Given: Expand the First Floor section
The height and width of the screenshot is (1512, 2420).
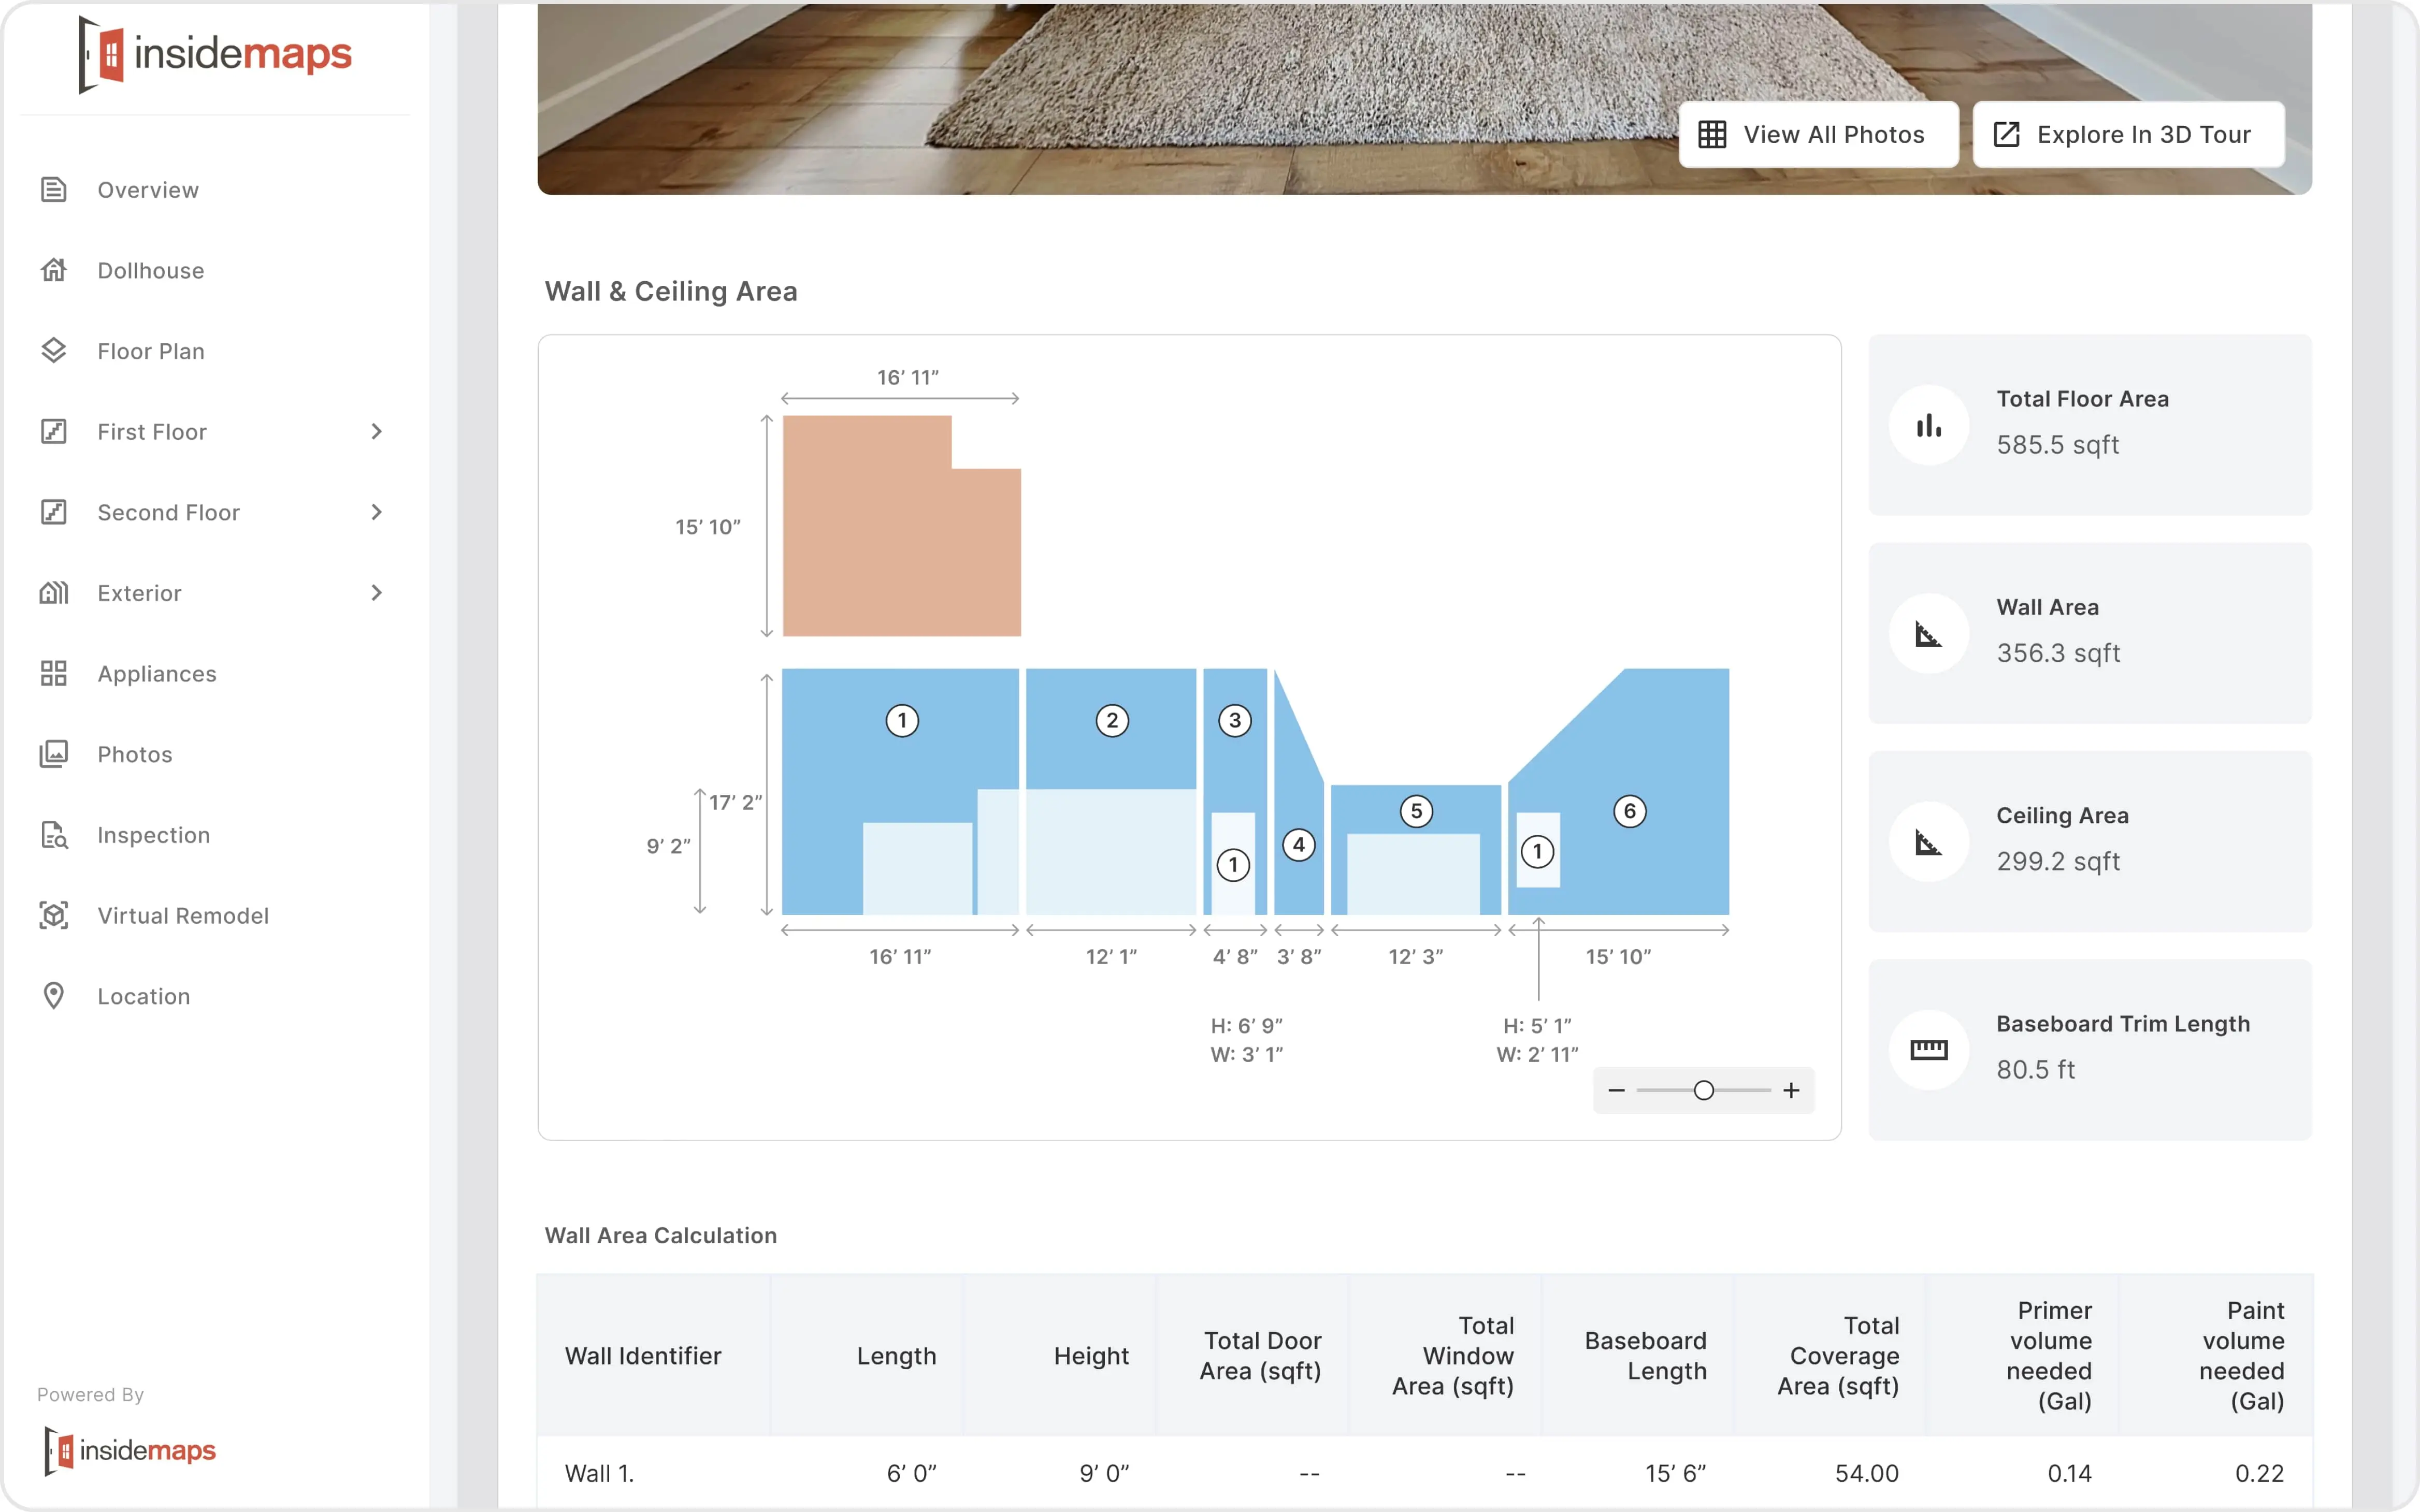Looking at the screenshot, I should click(x=376, y=431).
